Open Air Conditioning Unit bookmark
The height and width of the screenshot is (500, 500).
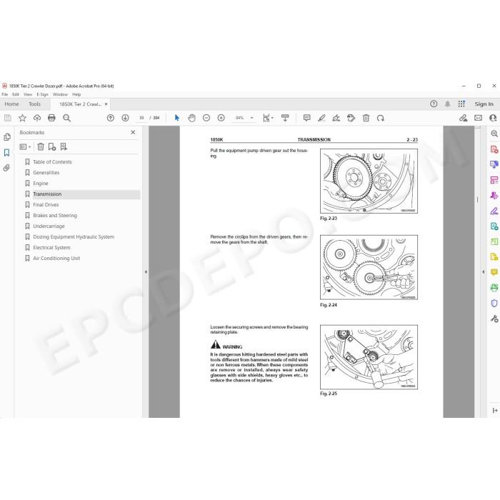(56, 259)
